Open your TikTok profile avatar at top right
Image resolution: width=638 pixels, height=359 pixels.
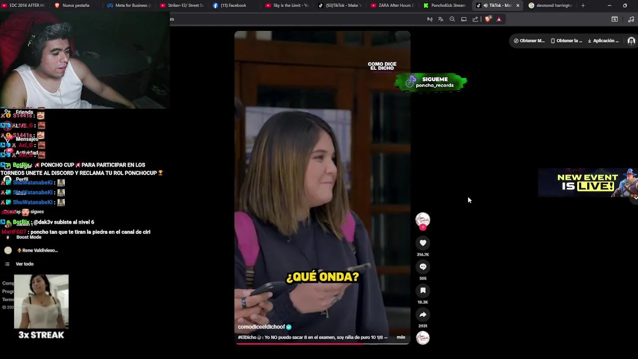(631, 41)
